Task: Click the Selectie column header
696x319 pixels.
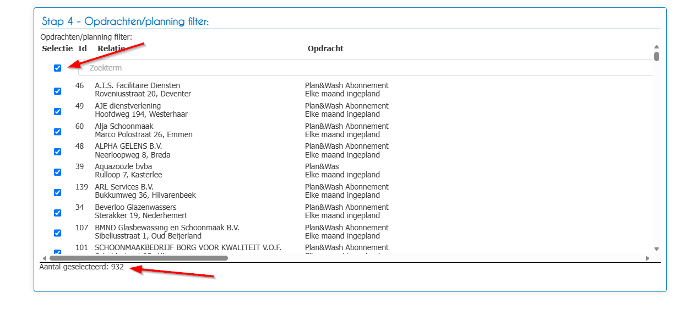Action: [x=57, y=48]
